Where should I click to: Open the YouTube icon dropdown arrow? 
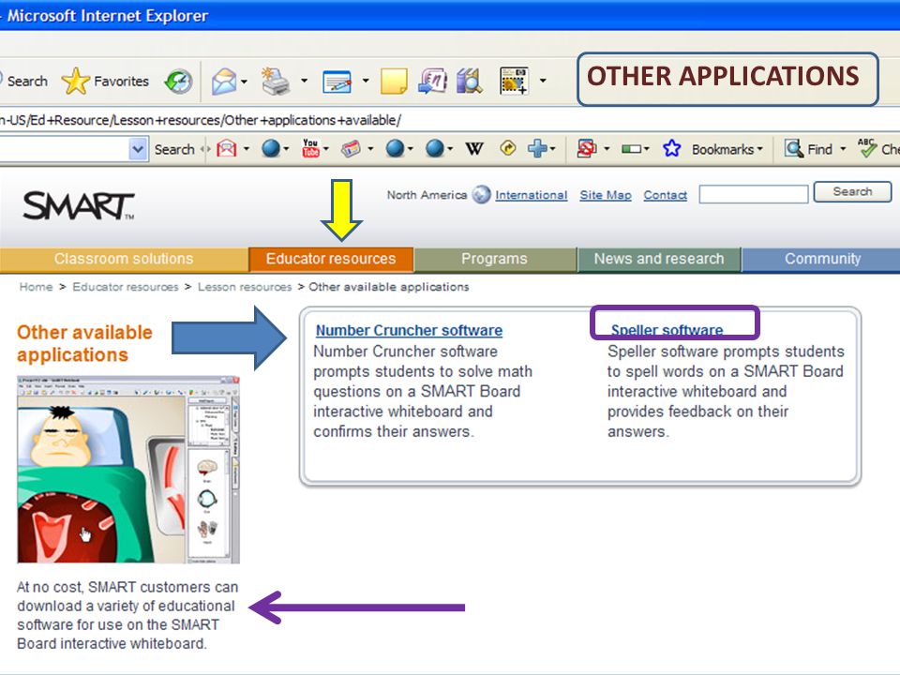(326, 149)
